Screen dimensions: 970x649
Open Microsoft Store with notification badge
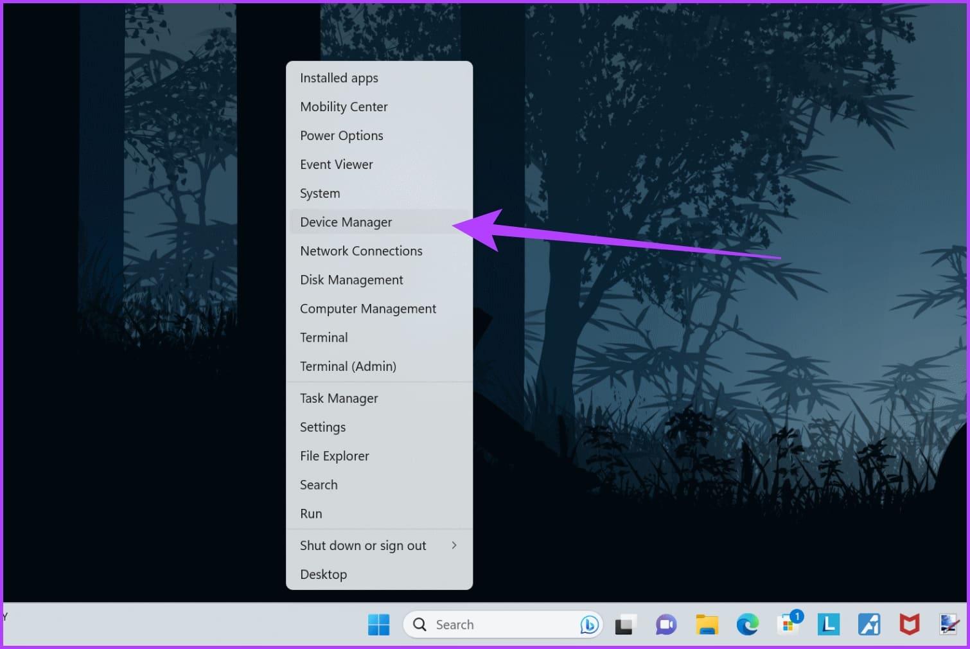click(788, 624)
